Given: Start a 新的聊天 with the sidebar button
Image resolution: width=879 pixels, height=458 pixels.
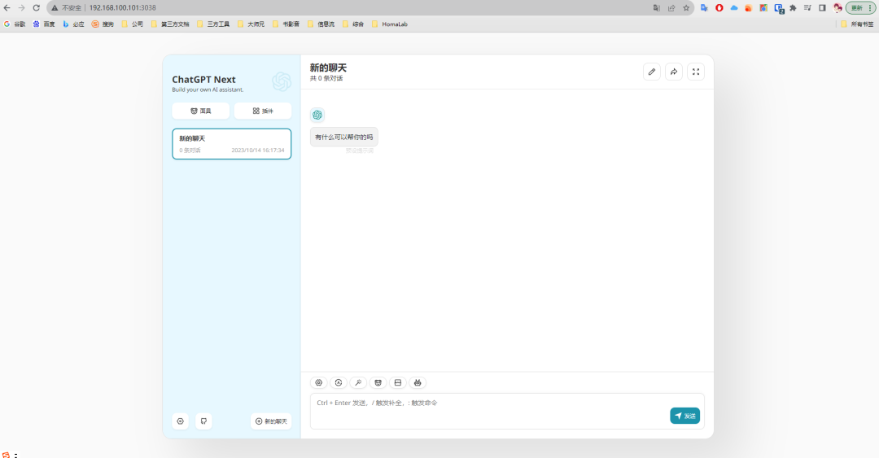Looking at the screenshot, I should coord(271,421).
